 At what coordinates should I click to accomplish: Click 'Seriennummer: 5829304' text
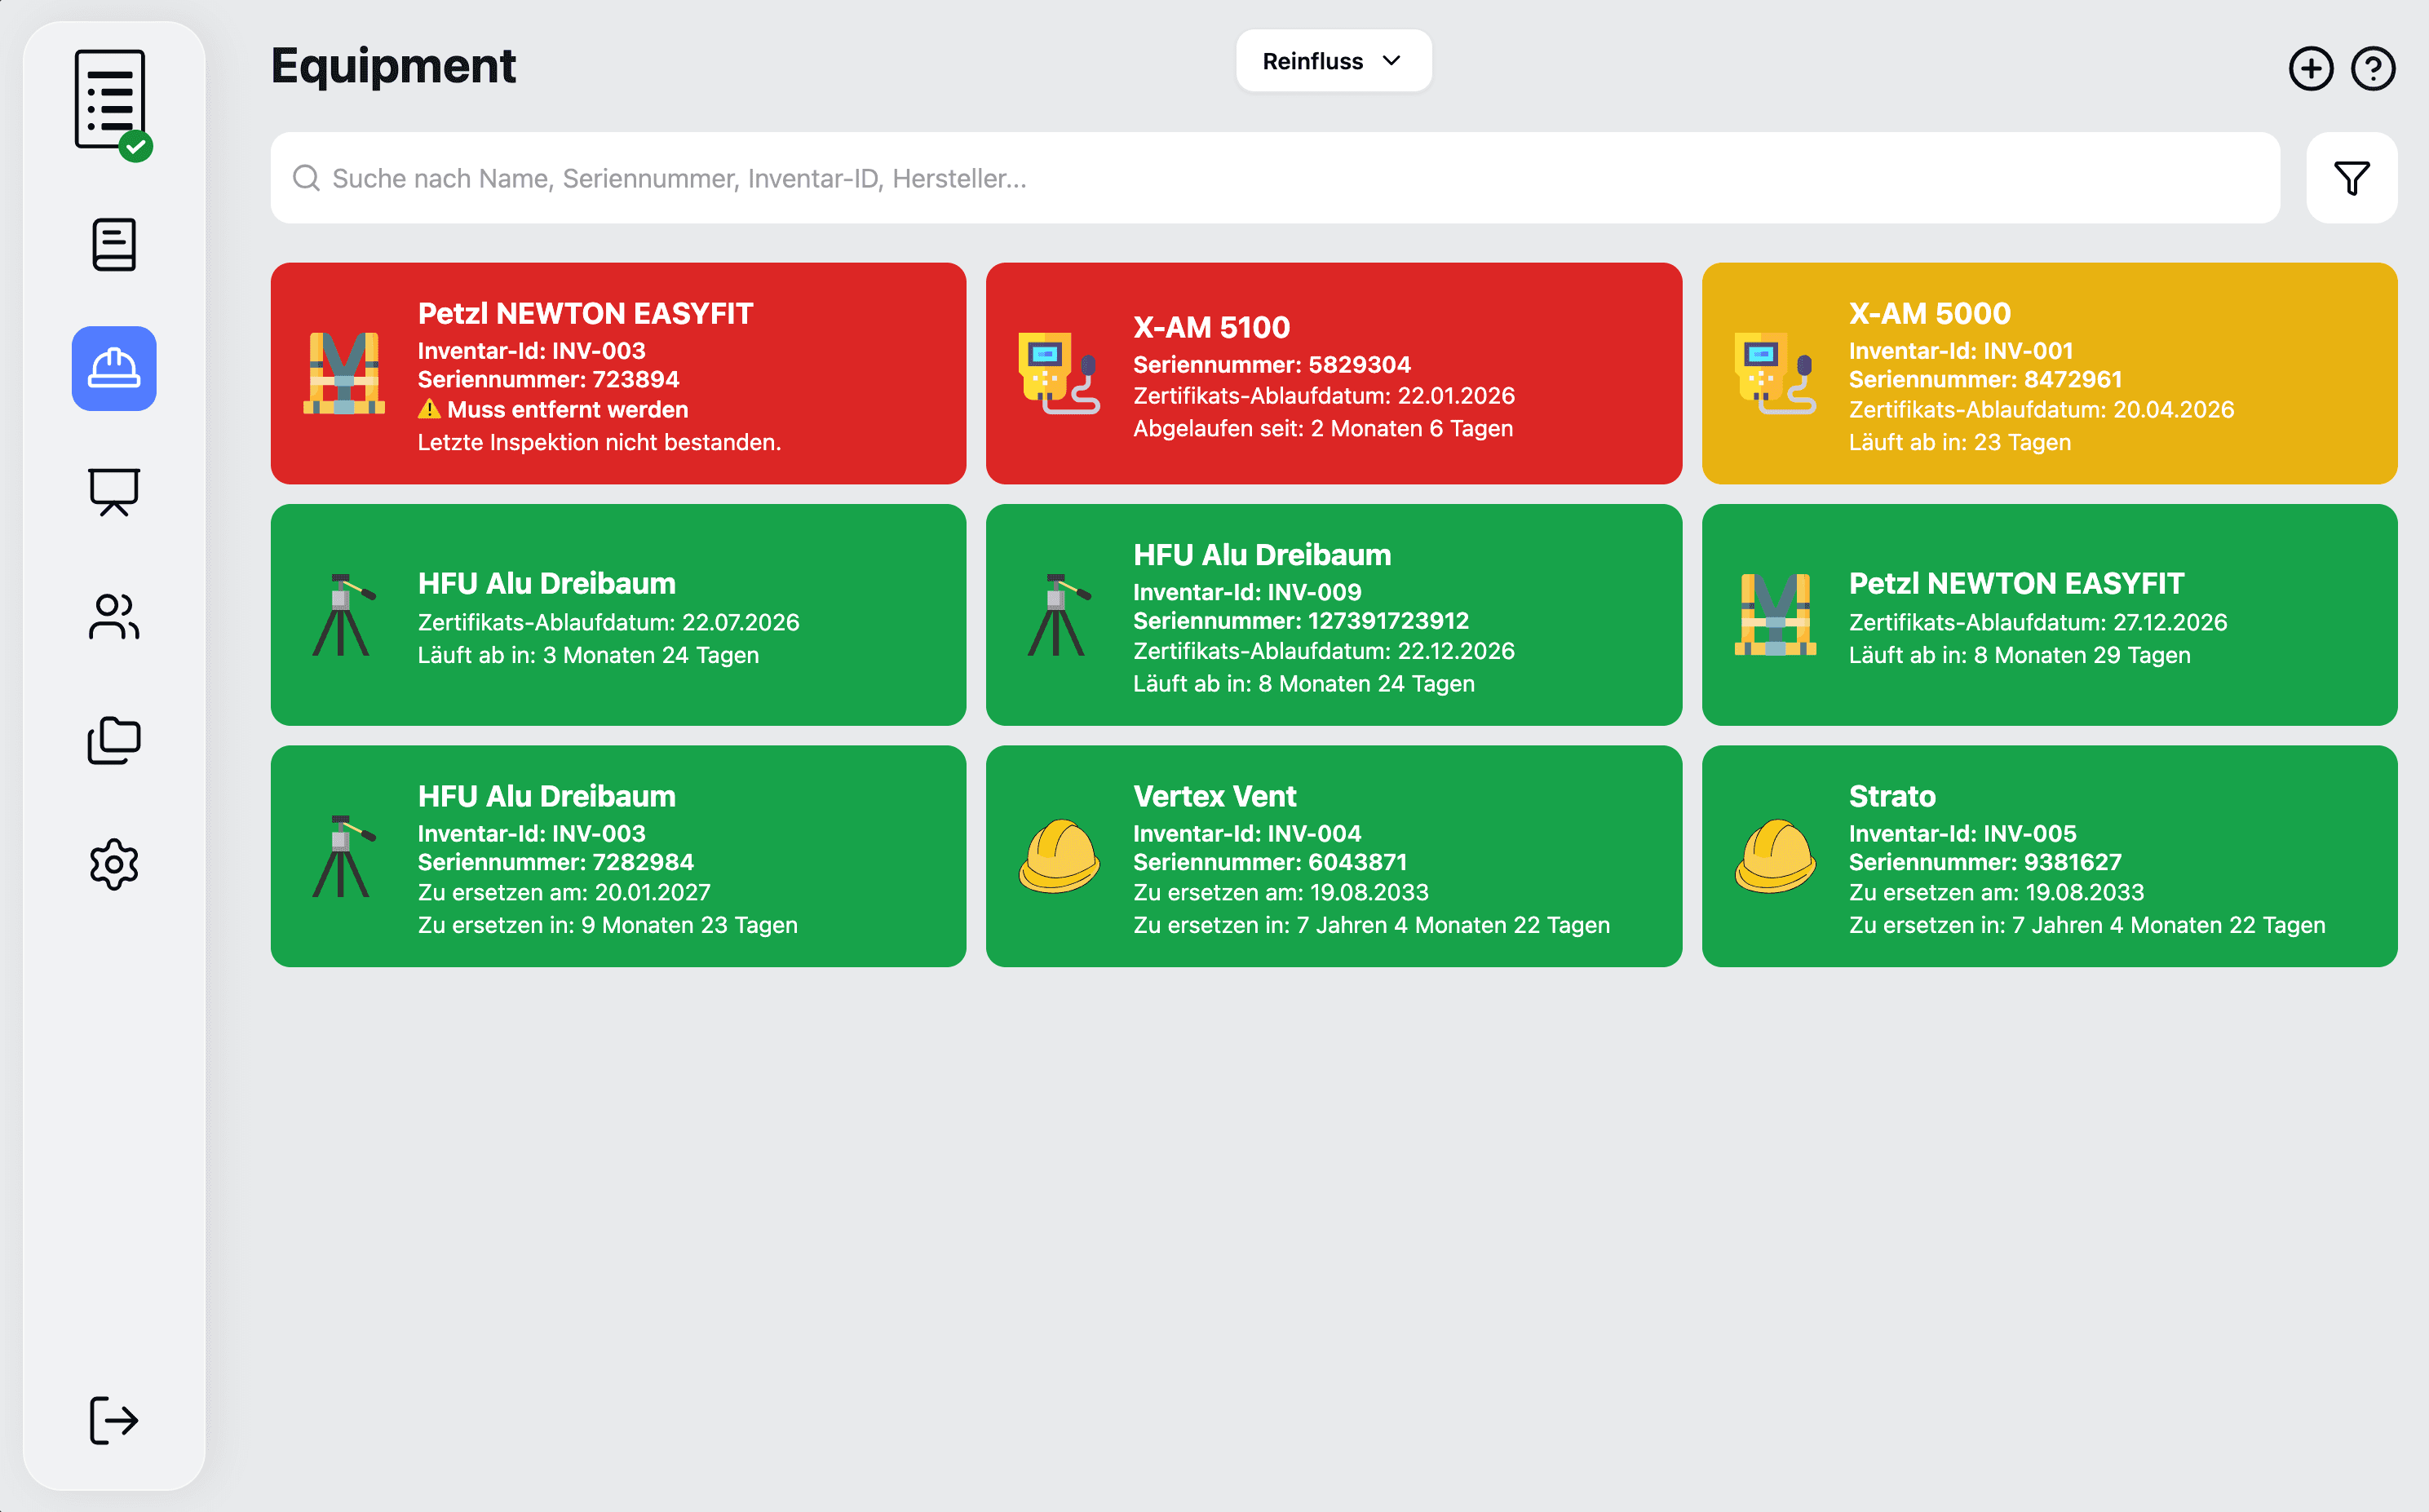[1271, 365]
